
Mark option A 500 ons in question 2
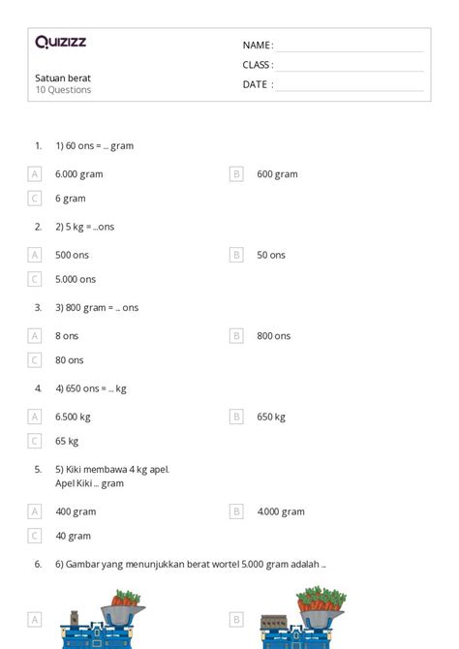[x=34, y=255]
